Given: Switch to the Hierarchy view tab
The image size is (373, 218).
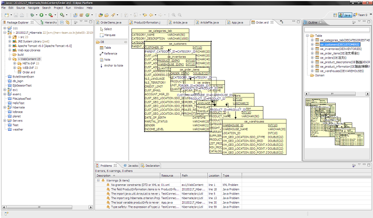Looking at the screenshot, I should 49,22.
